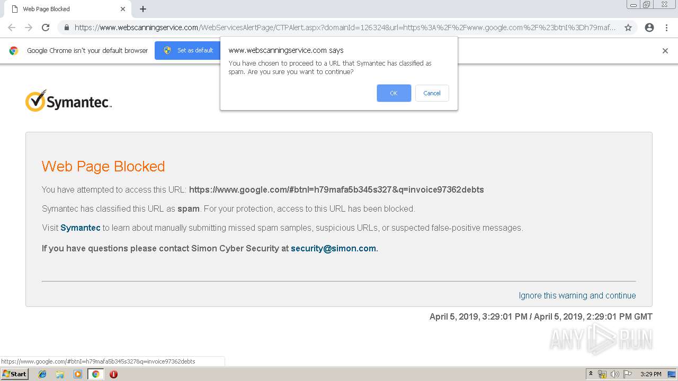678x381 pixels.
Task: Click the new tab plus button
Action: 143,9
